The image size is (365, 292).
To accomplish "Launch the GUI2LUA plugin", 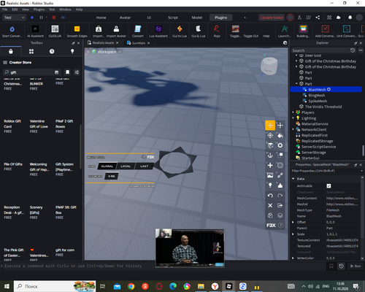I will coord(55,31).
